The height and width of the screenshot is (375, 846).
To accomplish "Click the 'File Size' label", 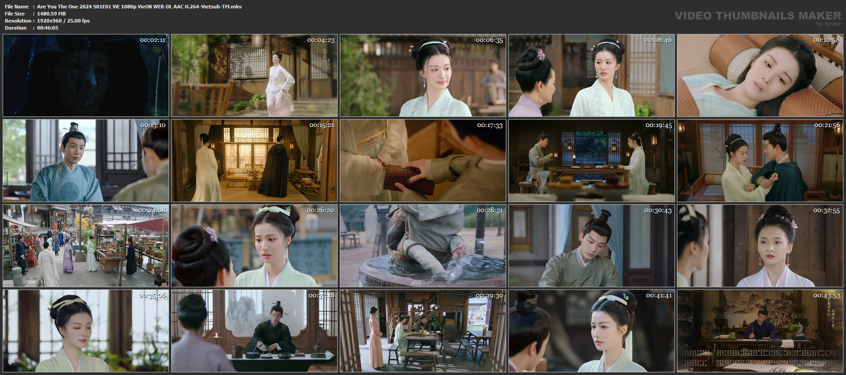I will tap(15, 14).
